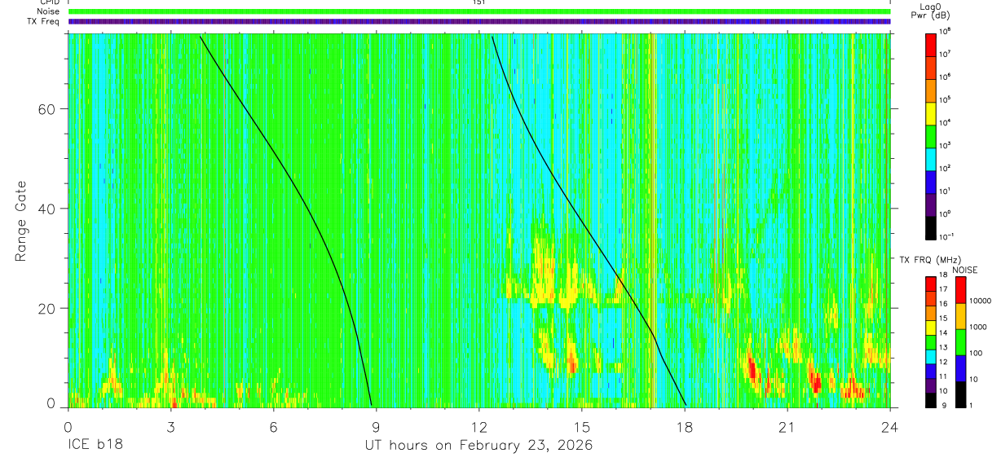Pick the black bottom segment of Lag0 colorbar
1001x462 pixels.
pyautogui.click(x=932, y=227)
